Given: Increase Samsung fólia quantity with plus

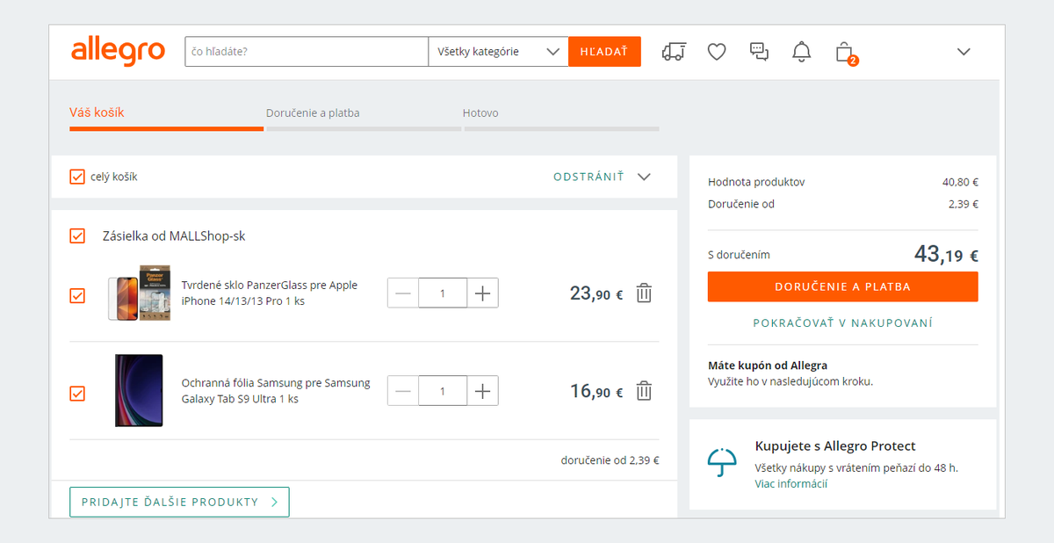Looking at the screenshot, I should tap(482, 391).
